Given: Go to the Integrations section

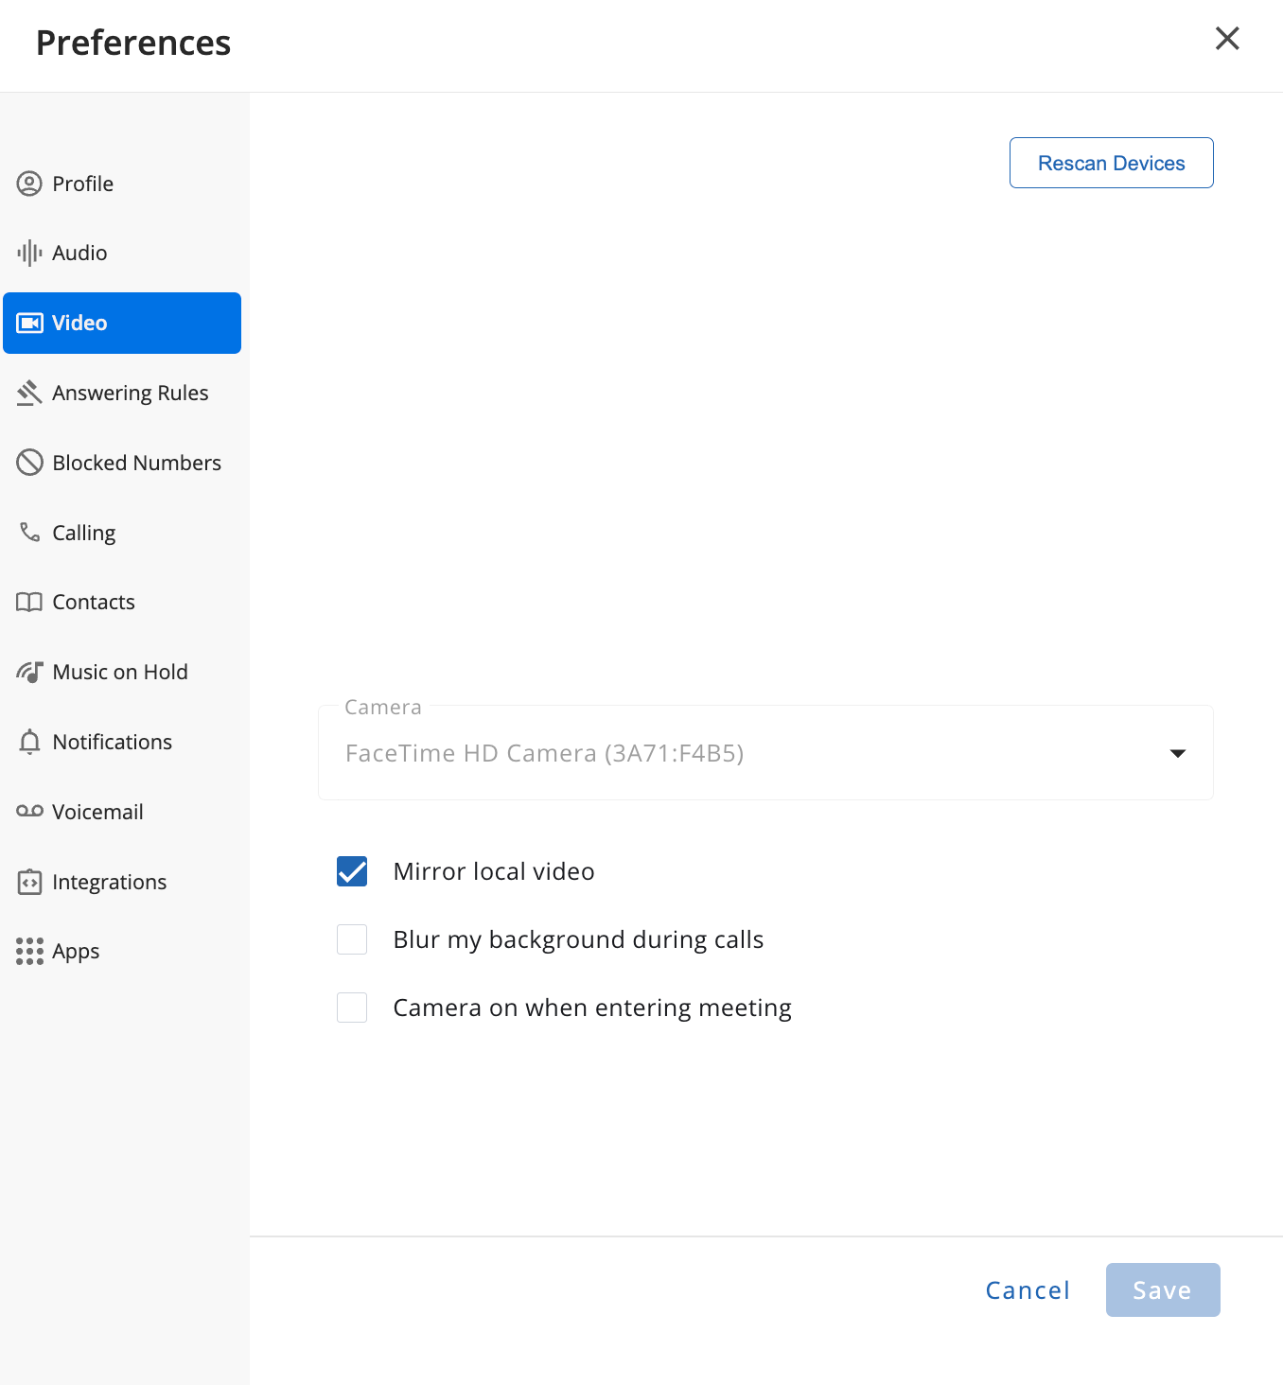Looking at the screenshot, I should [122, 882].
